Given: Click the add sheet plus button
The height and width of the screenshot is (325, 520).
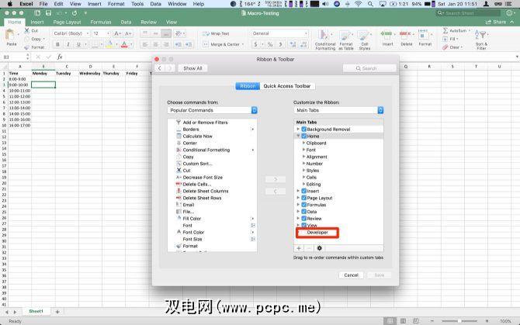Looking at the screenshot, I should click(x=57, y=312).
